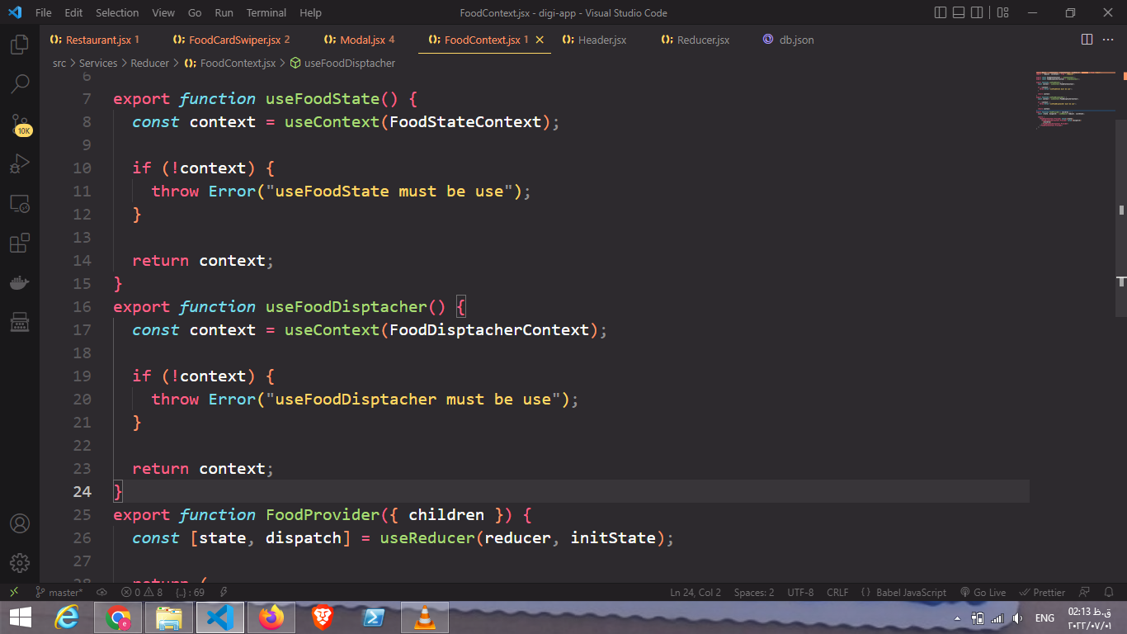This screenshot has height=634, width=1127.
Task: Open Windows Start button
Action: (20, 617)
